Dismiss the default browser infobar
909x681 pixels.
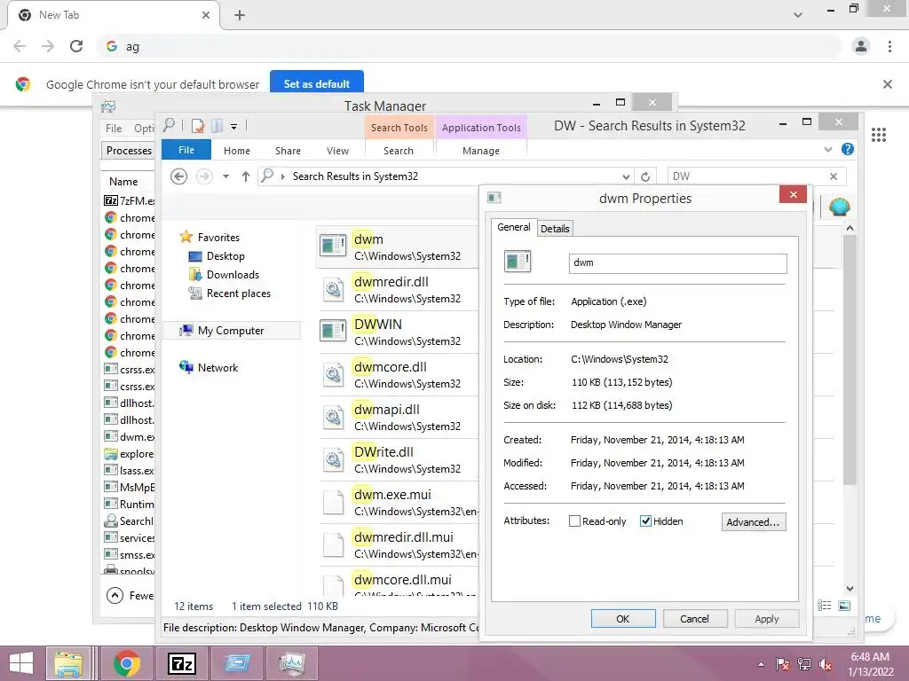click(887, 84)
